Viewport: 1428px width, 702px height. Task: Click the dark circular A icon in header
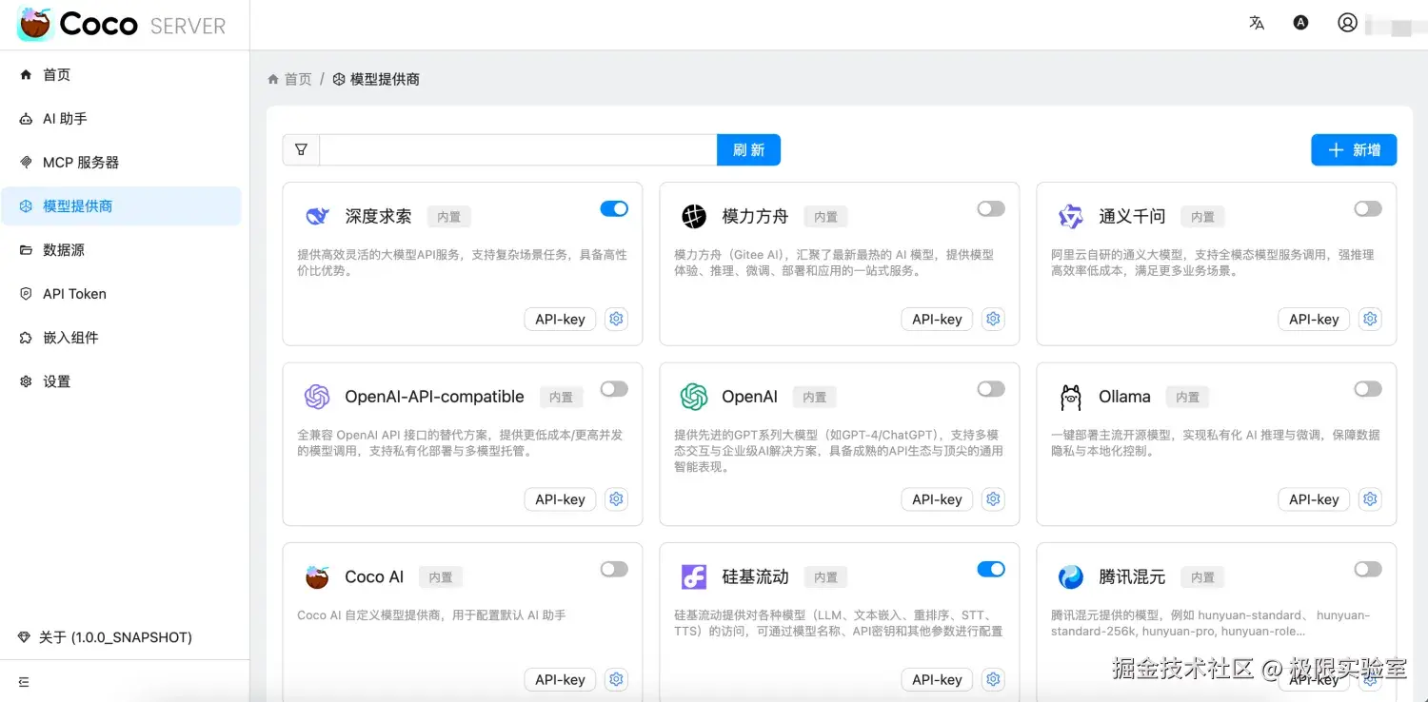click(1300, 23)
